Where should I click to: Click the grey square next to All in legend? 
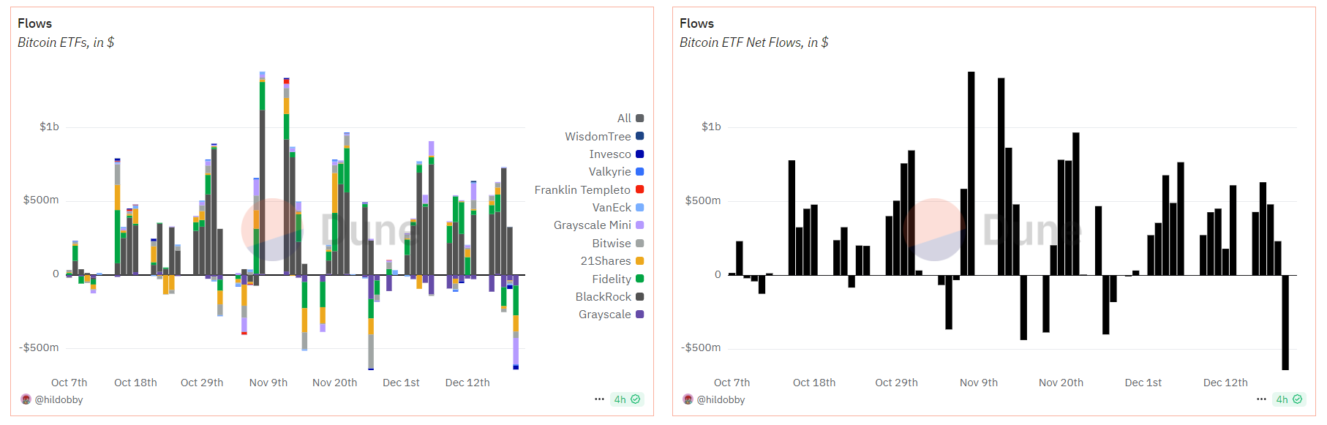pos(640,119)
